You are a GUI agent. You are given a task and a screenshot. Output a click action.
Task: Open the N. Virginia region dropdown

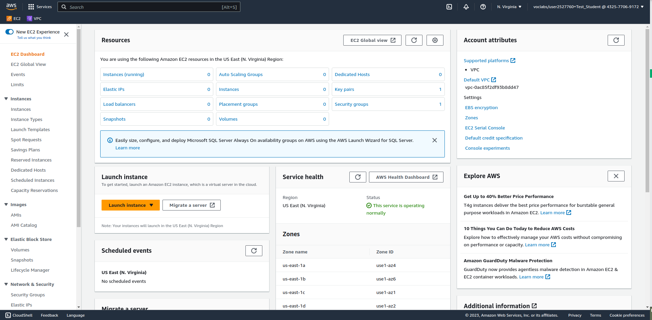pyautogui.click(x=509, y=6)
